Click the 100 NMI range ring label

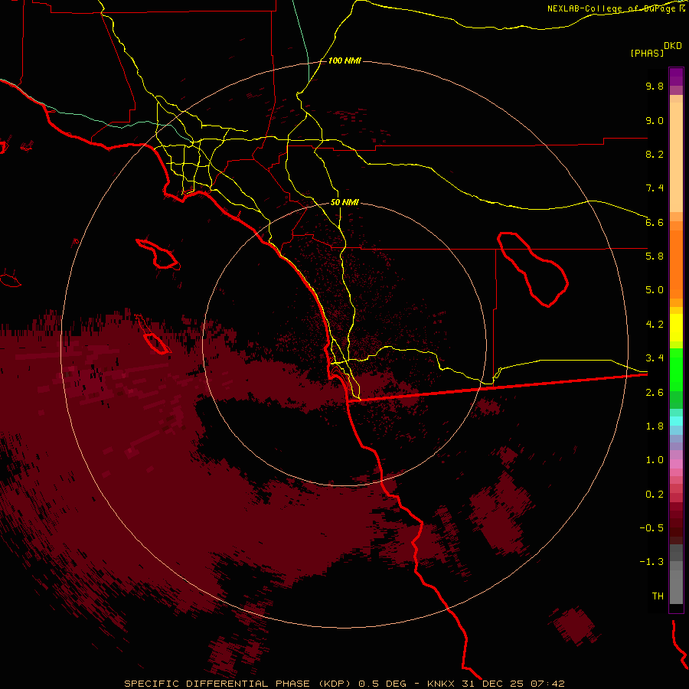(x=344, y=60)
